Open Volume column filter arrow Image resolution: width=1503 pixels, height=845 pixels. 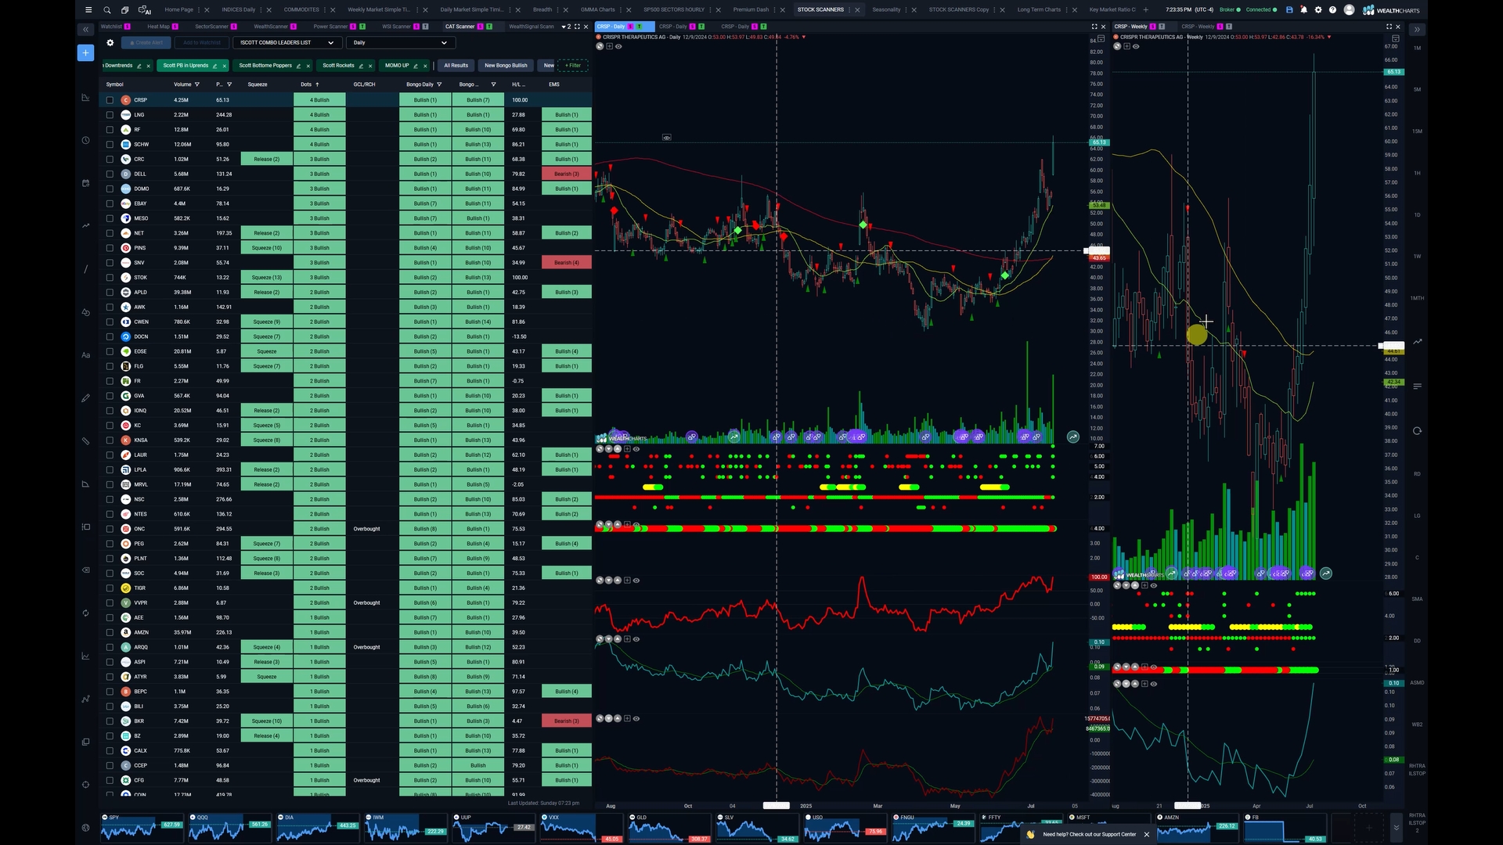(197, 84)
